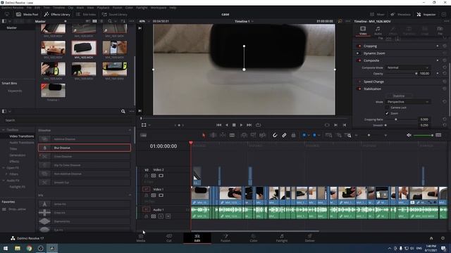
Task: Jump to last frame in viewer
Action: click(x=249, y=125)
